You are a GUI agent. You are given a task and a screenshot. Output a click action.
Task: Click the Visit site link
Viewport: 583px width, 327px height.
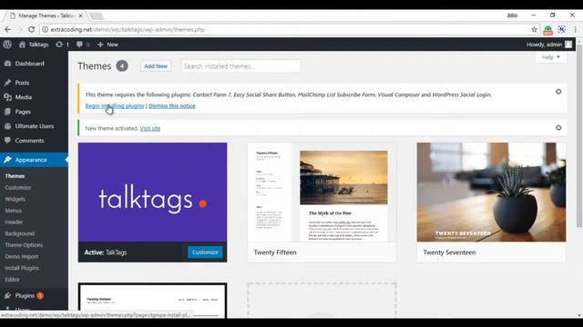[x=149, y=128]
